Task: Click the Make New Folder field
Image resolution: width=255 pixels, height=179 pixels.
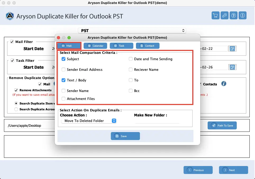Action: 157,121
